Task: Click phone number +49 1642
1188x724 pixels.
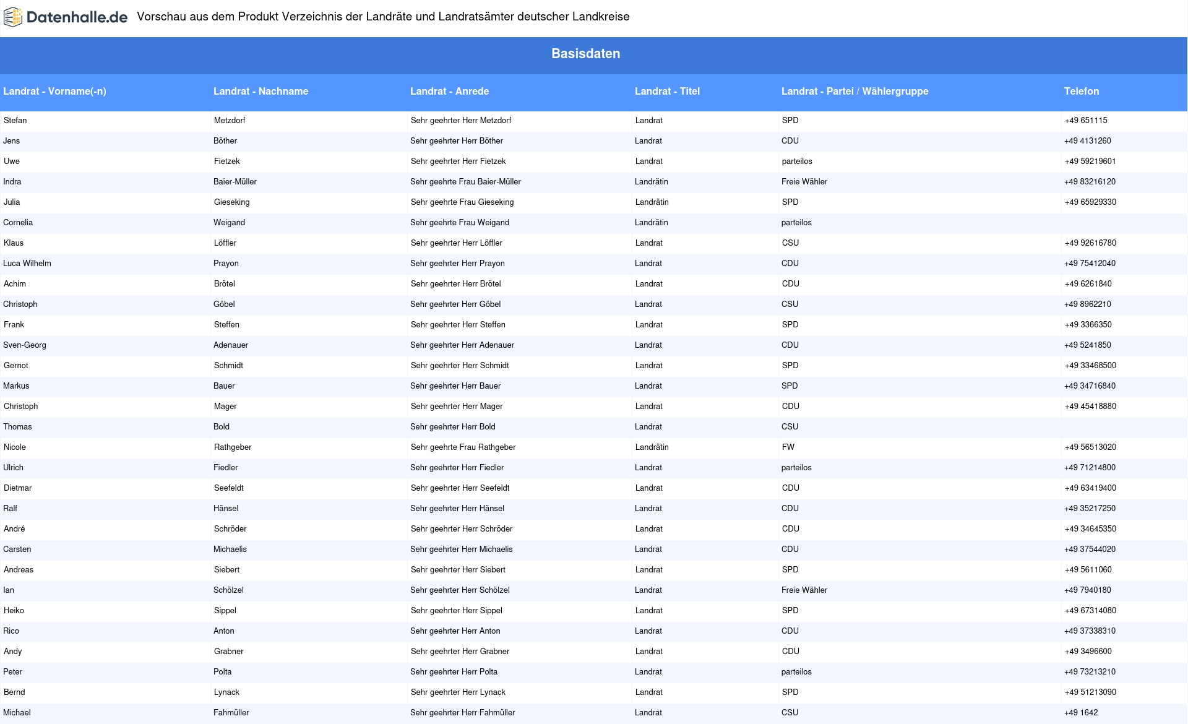Action: point(1080,713)
